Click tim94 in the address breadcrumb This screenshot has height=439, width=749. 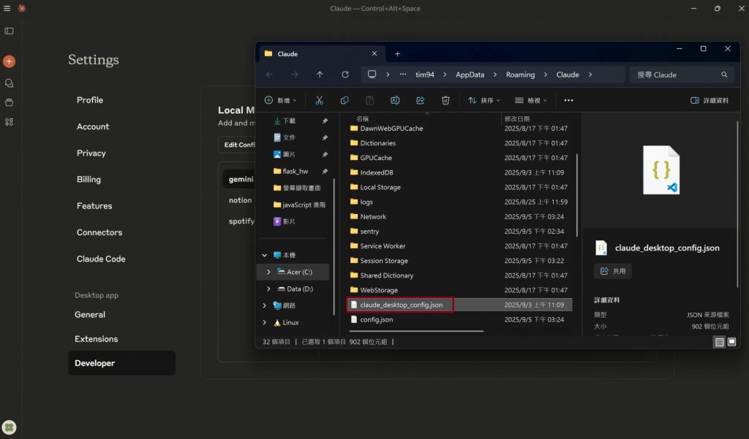point(425,75)
